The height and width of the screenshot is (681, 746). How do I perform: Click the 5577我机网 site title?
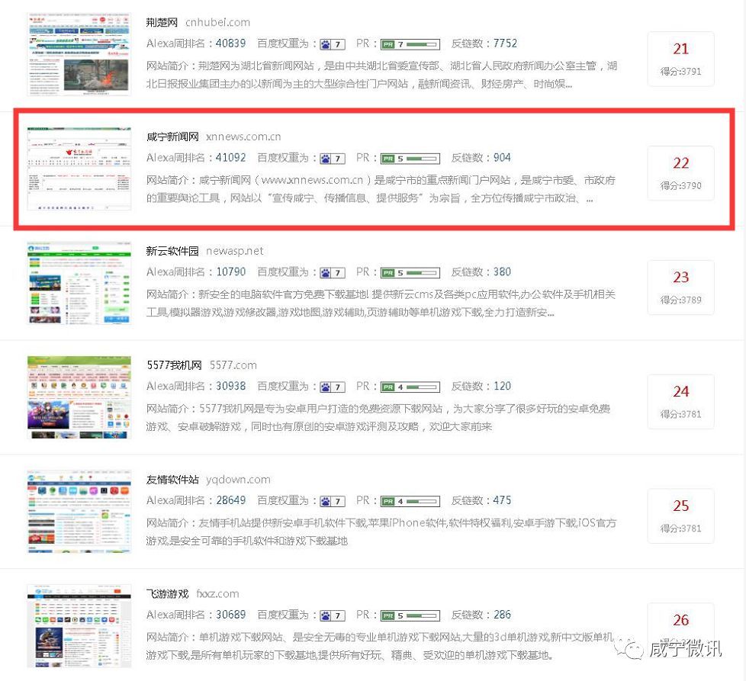click(x=174, y=365)
